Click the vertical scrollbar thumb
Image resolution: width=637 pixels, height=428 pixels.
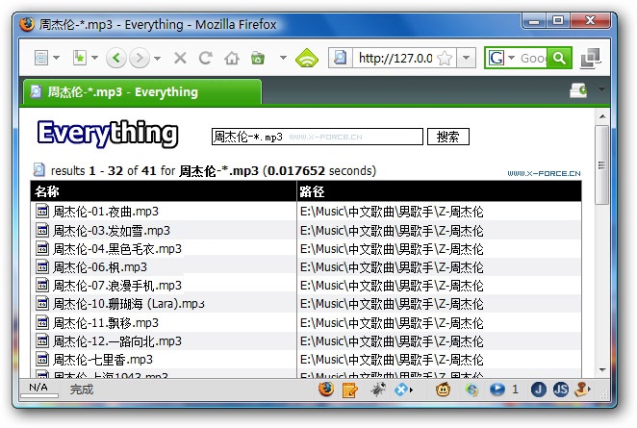tap(602, 164)
